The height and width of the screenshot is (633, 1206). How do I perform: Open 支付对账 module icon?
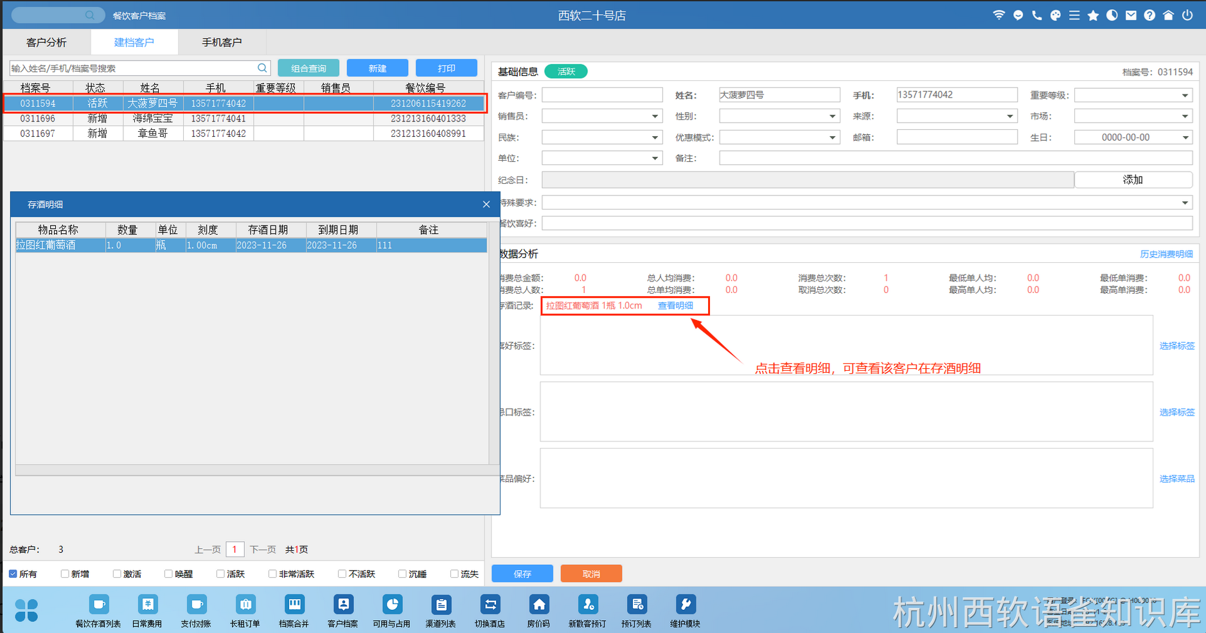197,605
